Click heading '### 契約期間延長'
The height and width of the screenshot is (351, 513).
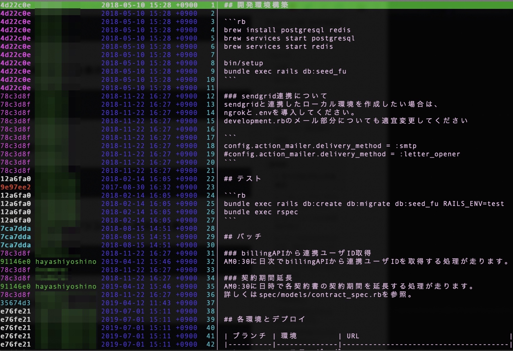click(258, 278)
